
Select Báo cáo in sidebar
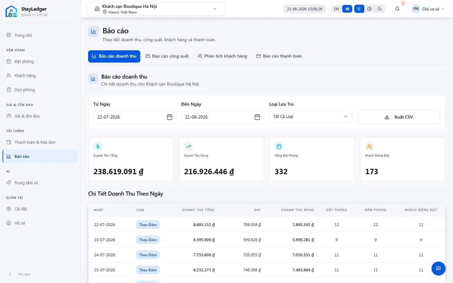pos(40,156)
